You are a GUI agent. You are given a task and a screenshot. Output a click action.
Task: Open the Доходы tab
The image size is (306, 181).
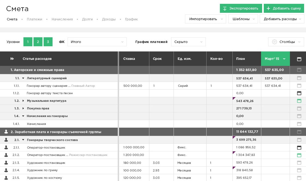point(109,19)
